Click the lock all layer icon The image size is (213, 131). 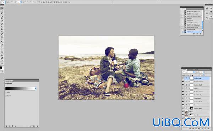pos(192,75)
